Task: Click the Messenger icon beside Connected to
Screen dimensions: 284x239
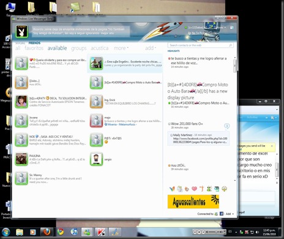Action: tap(216, 214)
